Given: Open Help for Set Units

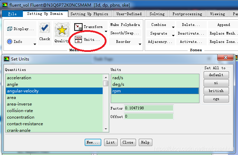Looking at the screenshot, I should (x=145, y=143).
